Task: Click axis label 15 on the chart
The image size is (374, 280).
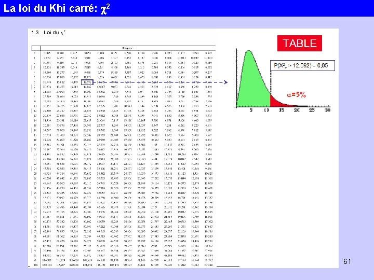Action: 282,110
